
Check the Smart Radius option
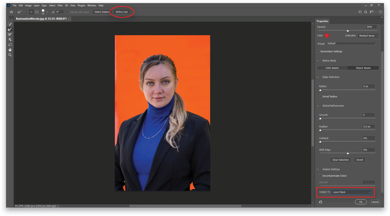(320, 96)
